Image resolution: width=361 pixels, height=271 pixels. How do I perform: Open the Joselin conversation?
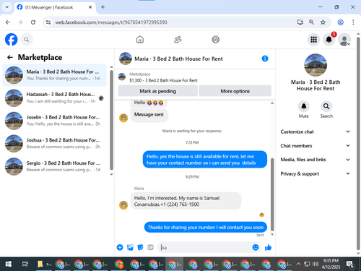coord(54,121)
